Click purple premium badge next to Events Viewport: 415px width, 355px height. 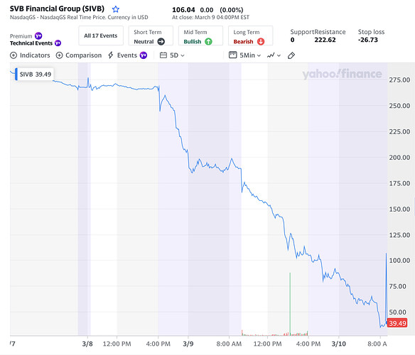pyautogui.click(x=144, y=55)
